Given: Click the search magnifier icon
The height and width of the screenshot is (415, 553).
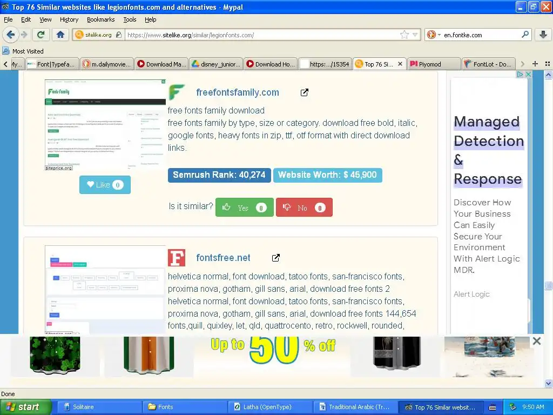Looking at the screenshot, I should pyautogui.click(x=525, y=35).
